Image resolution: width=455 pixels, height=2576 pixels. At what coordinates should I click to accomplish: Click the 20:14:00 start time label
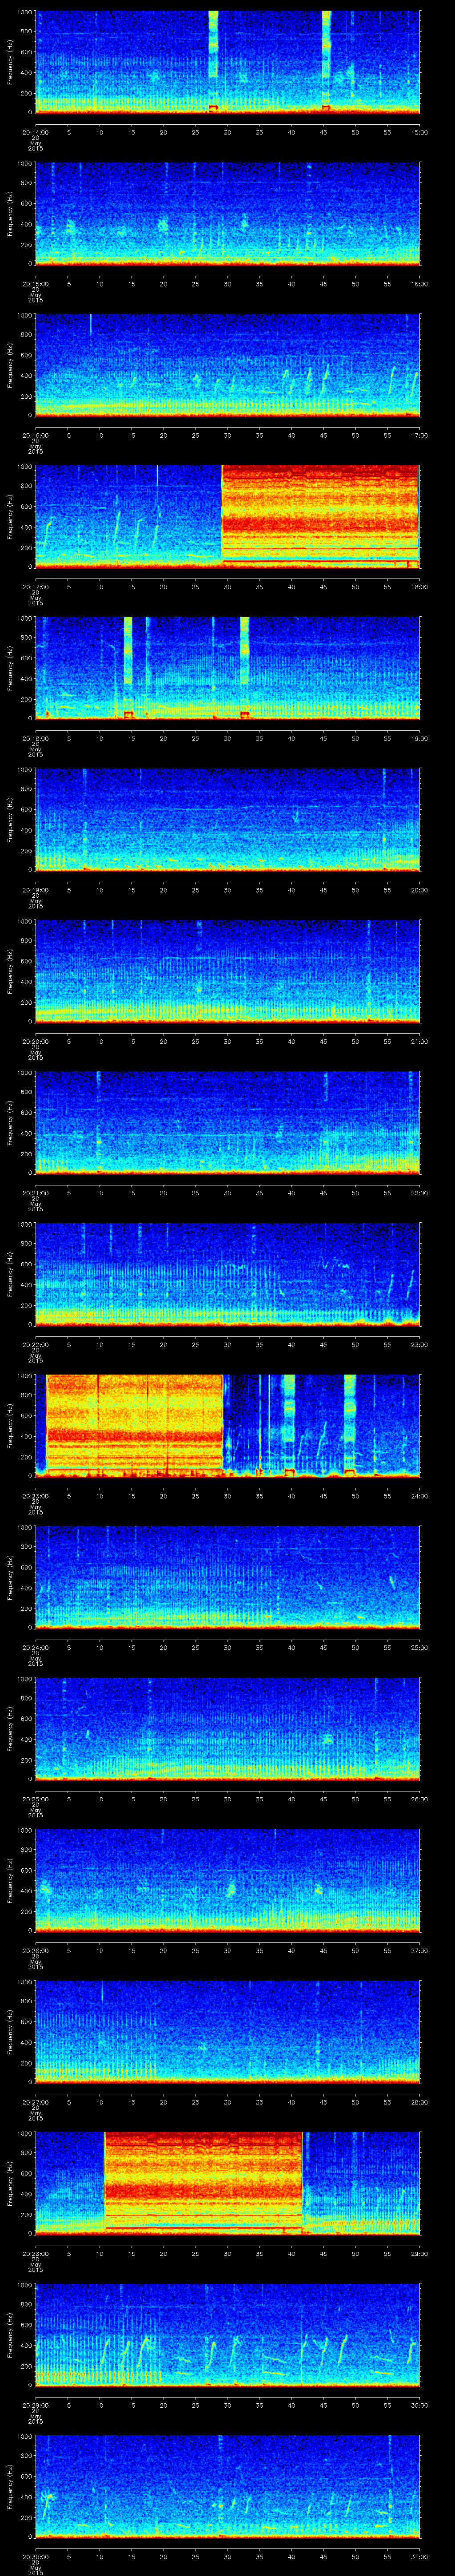[35, 132]
